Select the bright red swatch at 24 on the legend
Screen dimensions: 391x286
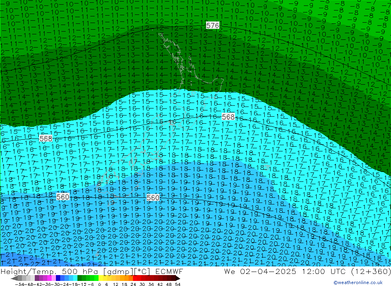(x=135, y=278)
